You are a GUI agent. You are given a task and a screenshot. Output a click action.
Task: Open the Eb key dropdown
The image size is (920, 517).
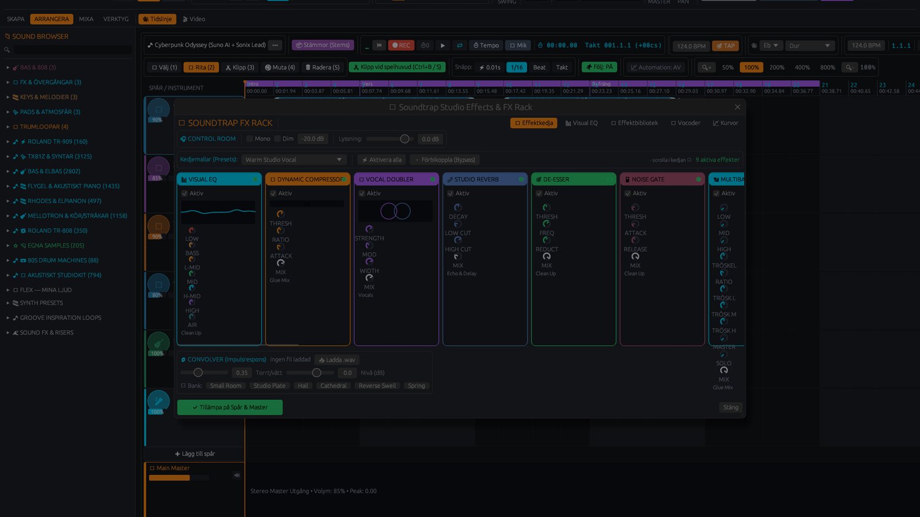click(x=770, y=45)
